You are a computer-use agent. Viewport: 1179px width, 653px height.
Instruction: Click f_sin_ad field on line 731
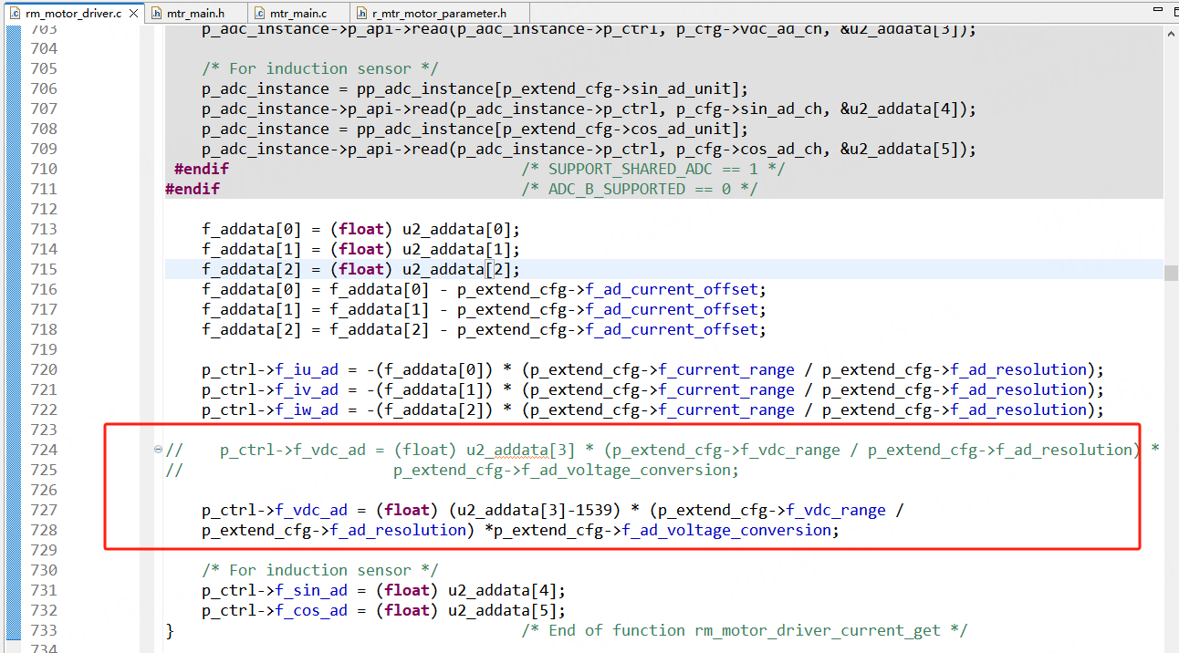click(311, 590)
